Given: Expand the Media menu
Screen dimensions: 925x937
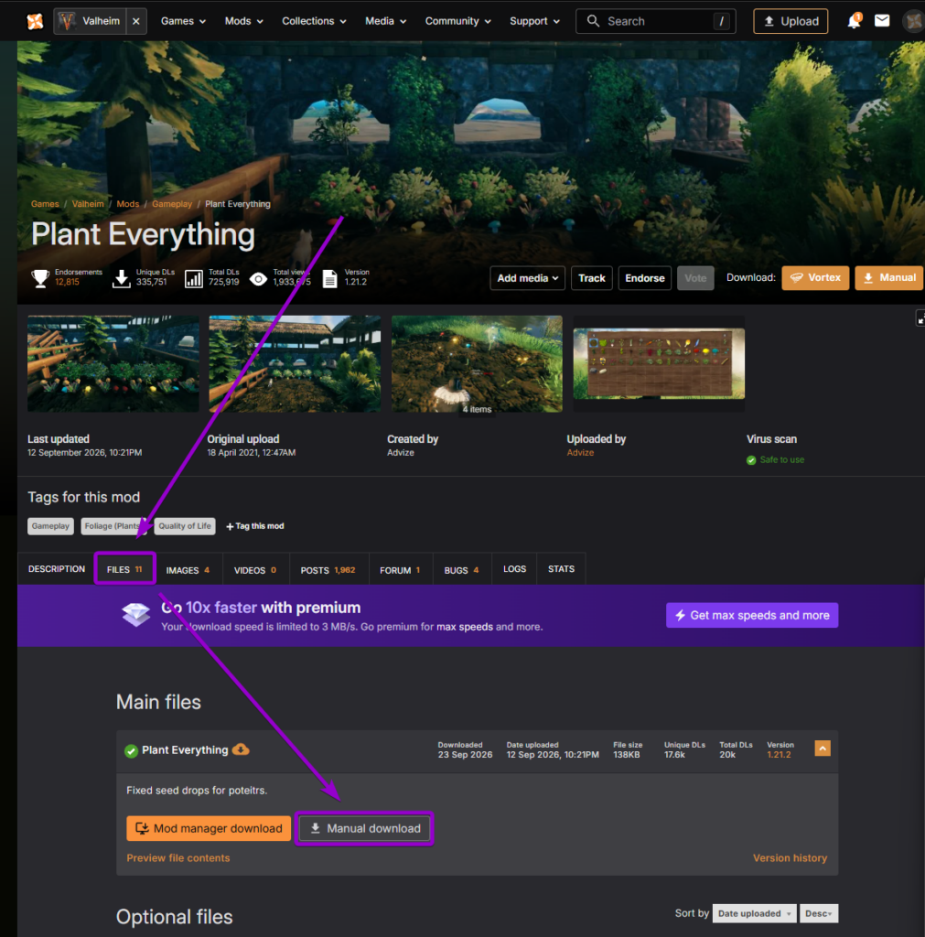Looking at the screenshot, I should (385, 22).
